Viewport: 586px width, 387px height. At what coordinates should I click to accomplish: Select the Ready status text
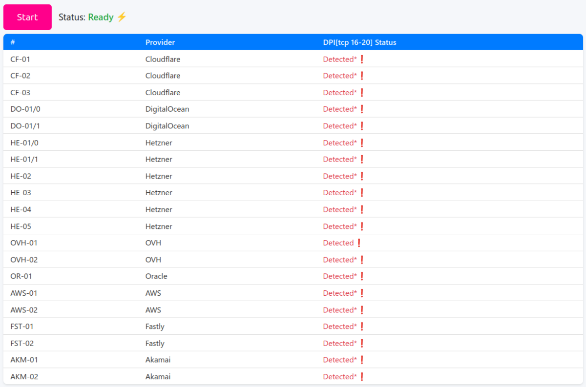(101, 17)
